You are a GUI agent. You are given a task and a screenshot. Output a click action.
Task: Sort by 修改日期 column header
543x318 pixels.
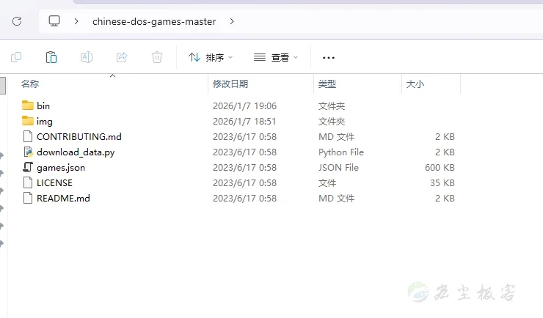click(x=230, y=84)
